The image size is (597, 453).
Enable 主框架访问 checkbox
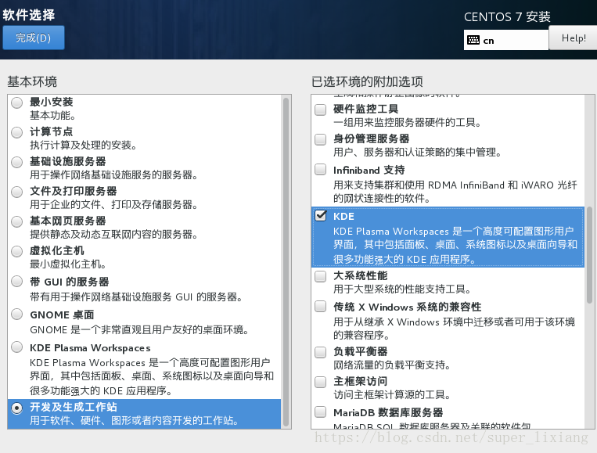coord(321,382)
